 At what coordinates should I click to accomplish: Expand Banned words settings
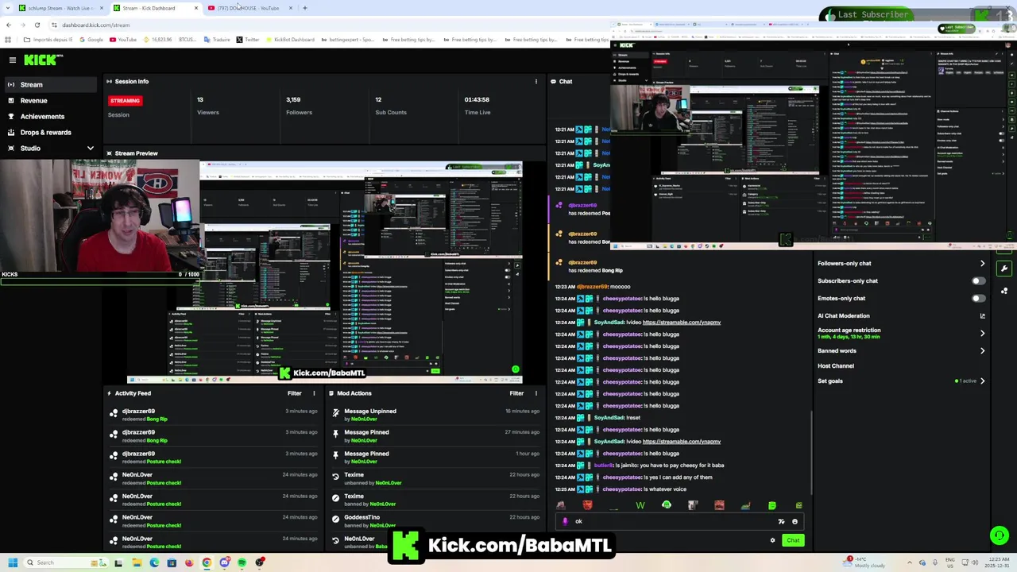[983, 350]
